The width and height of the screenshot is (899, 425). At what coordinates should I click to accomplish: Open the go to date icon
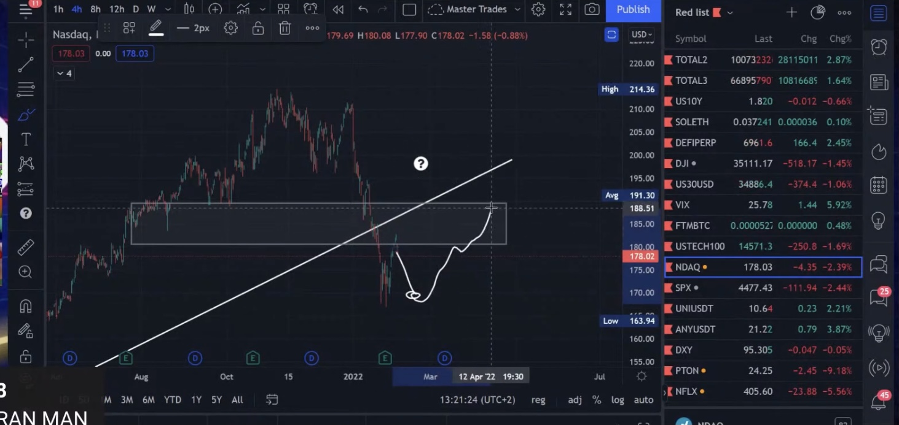272,400
